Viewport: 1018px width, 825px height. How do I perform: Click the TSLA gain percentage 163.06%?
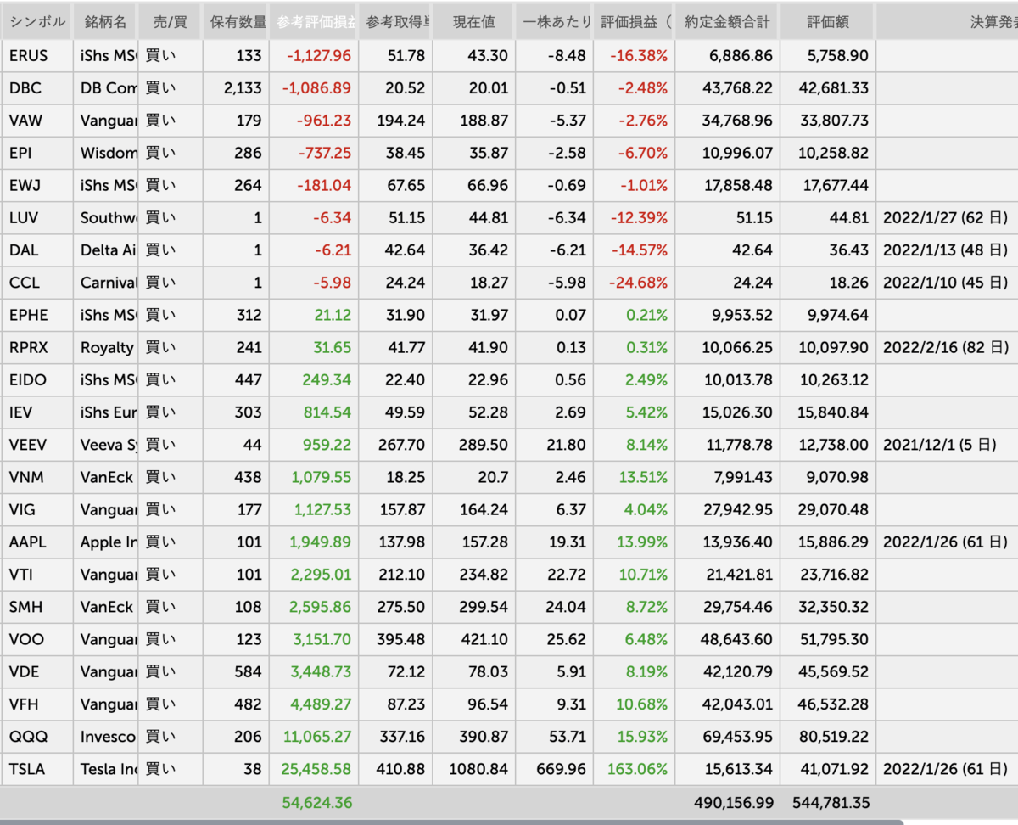[x=638, y=769]
